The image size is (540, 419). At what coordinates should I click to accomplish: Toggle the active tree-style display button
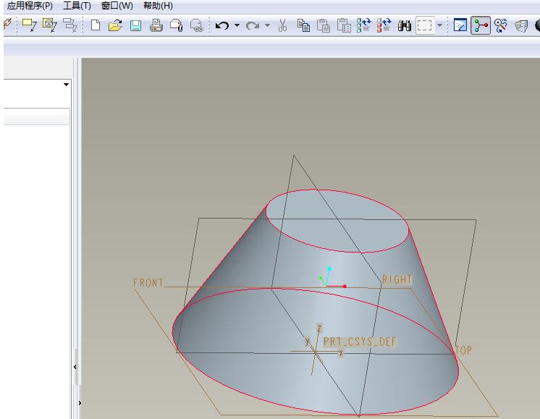[481, 25]
